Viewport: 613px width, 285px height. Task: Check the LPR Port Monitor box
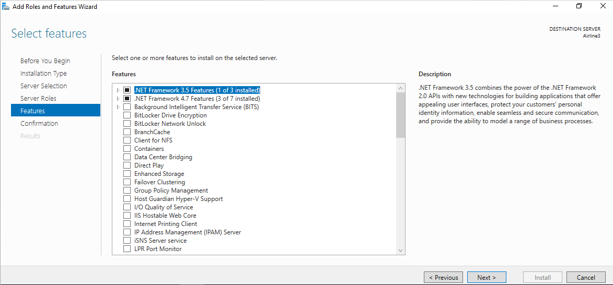126,248
